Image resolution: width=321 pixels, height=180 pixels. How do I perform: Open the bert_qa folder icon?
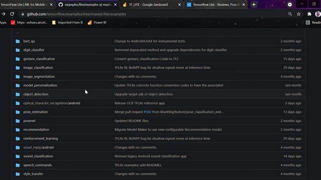(18, 41)
